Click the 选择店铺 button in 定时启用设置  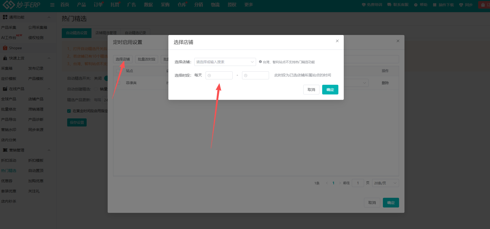123,59
